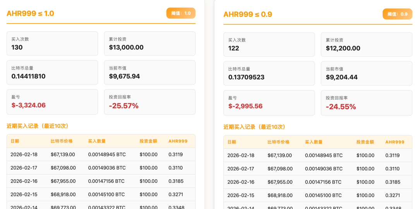The width and height of the screenshot is (418, 209).
Task: Click 近期买入记录 heading in the ≤ 0.9 panel
Action: (254, 127)
